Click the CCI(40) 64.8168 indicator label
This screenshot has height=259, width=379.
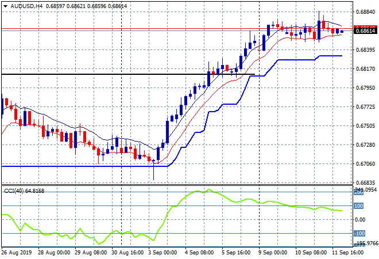click(24, 191)
